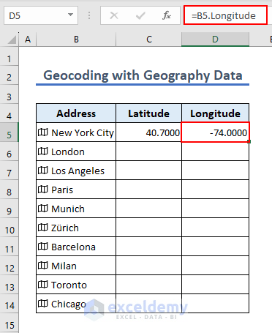Click the geography map icon beside Munich
This screenshot has width=272, height=333.
(43, 209)
